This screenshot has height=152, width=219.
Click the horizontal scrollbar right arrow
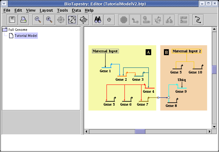[x=209, y=132]
